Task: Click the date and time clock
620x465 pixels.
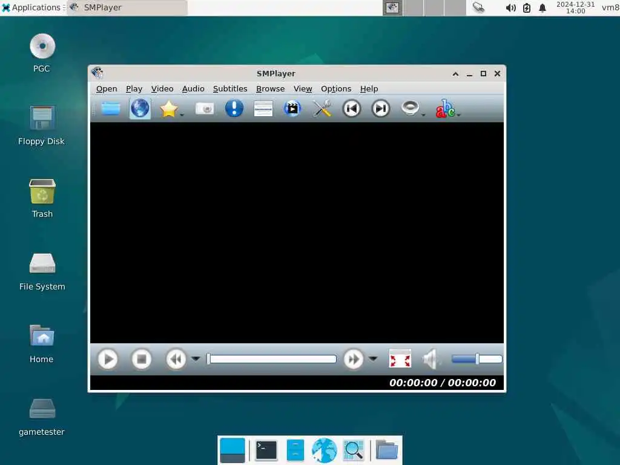Action: [x=575, y=7]
